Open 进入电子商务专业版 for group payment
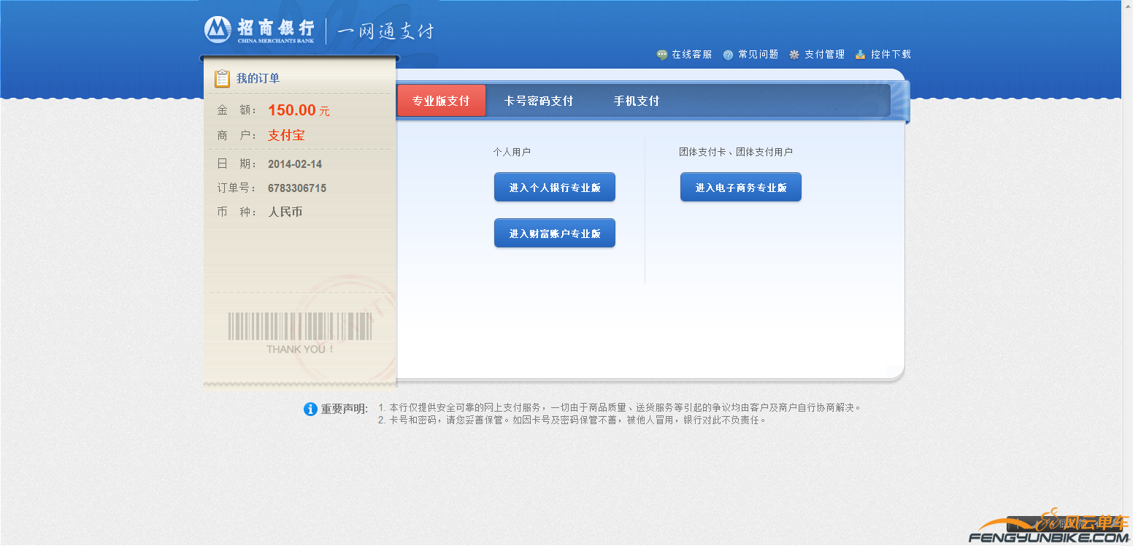 (x=740, y=187)
